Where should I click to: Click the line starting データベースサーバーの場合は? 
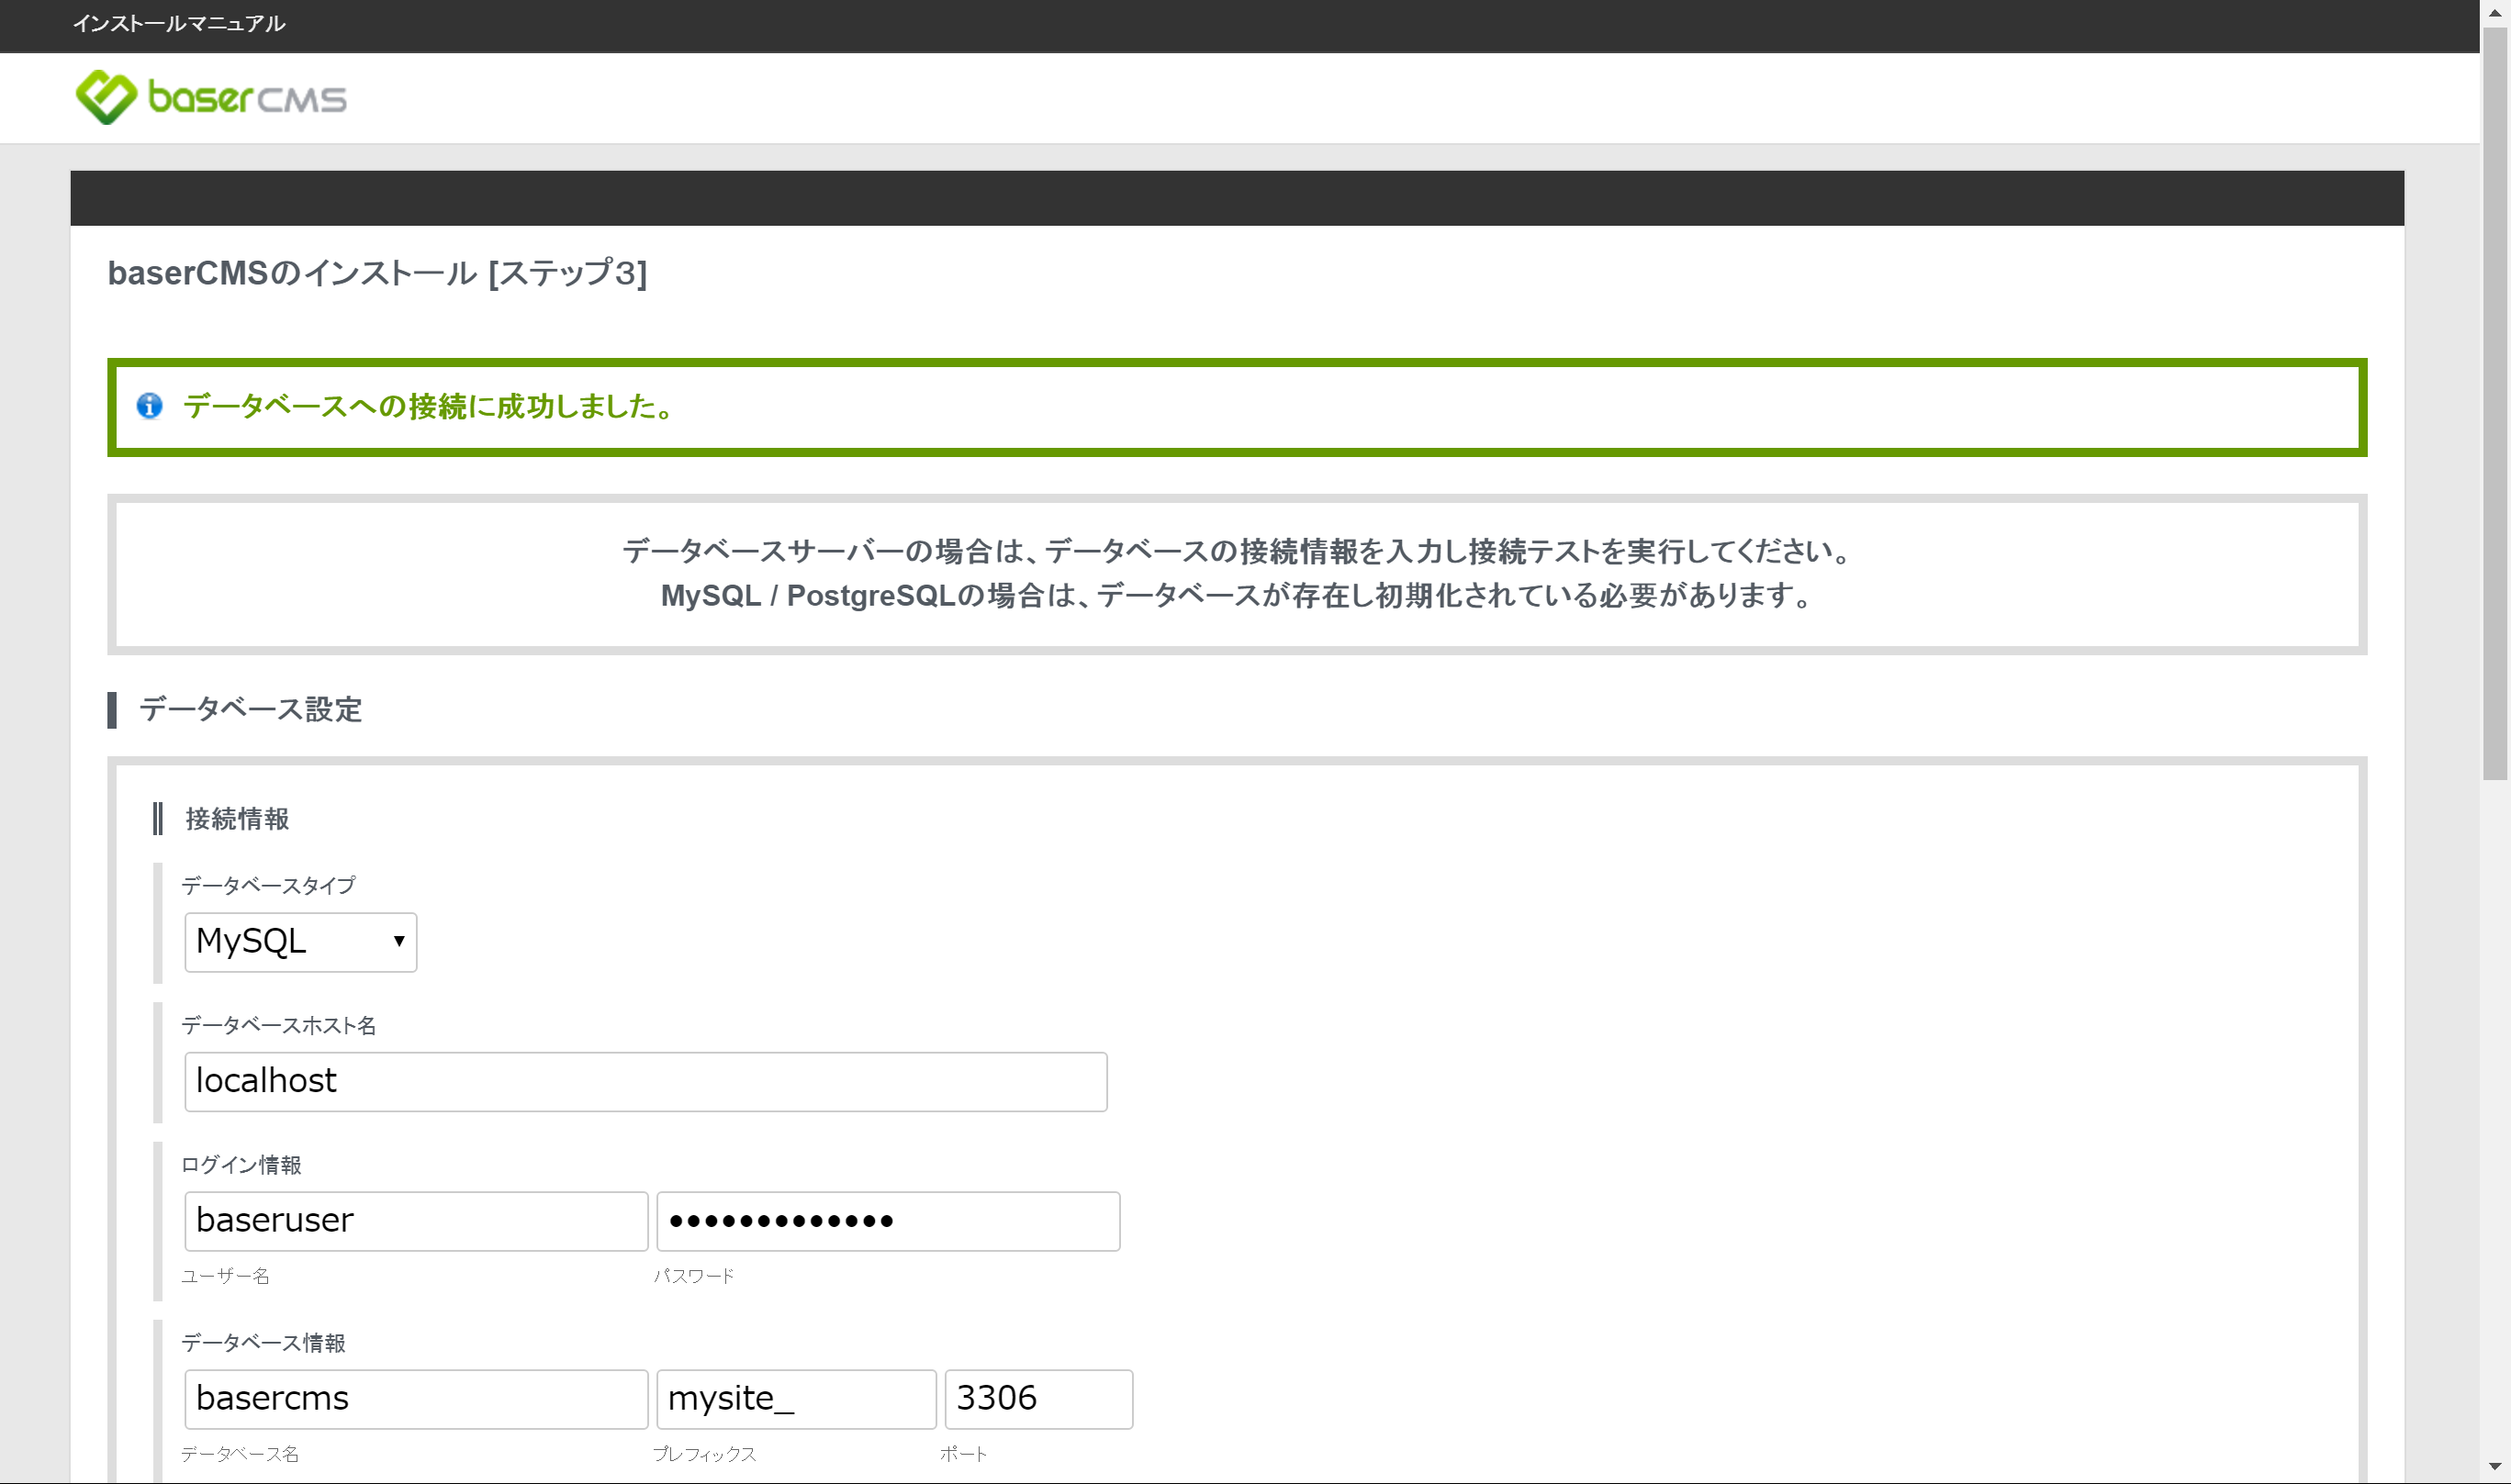click(1237, 551)
